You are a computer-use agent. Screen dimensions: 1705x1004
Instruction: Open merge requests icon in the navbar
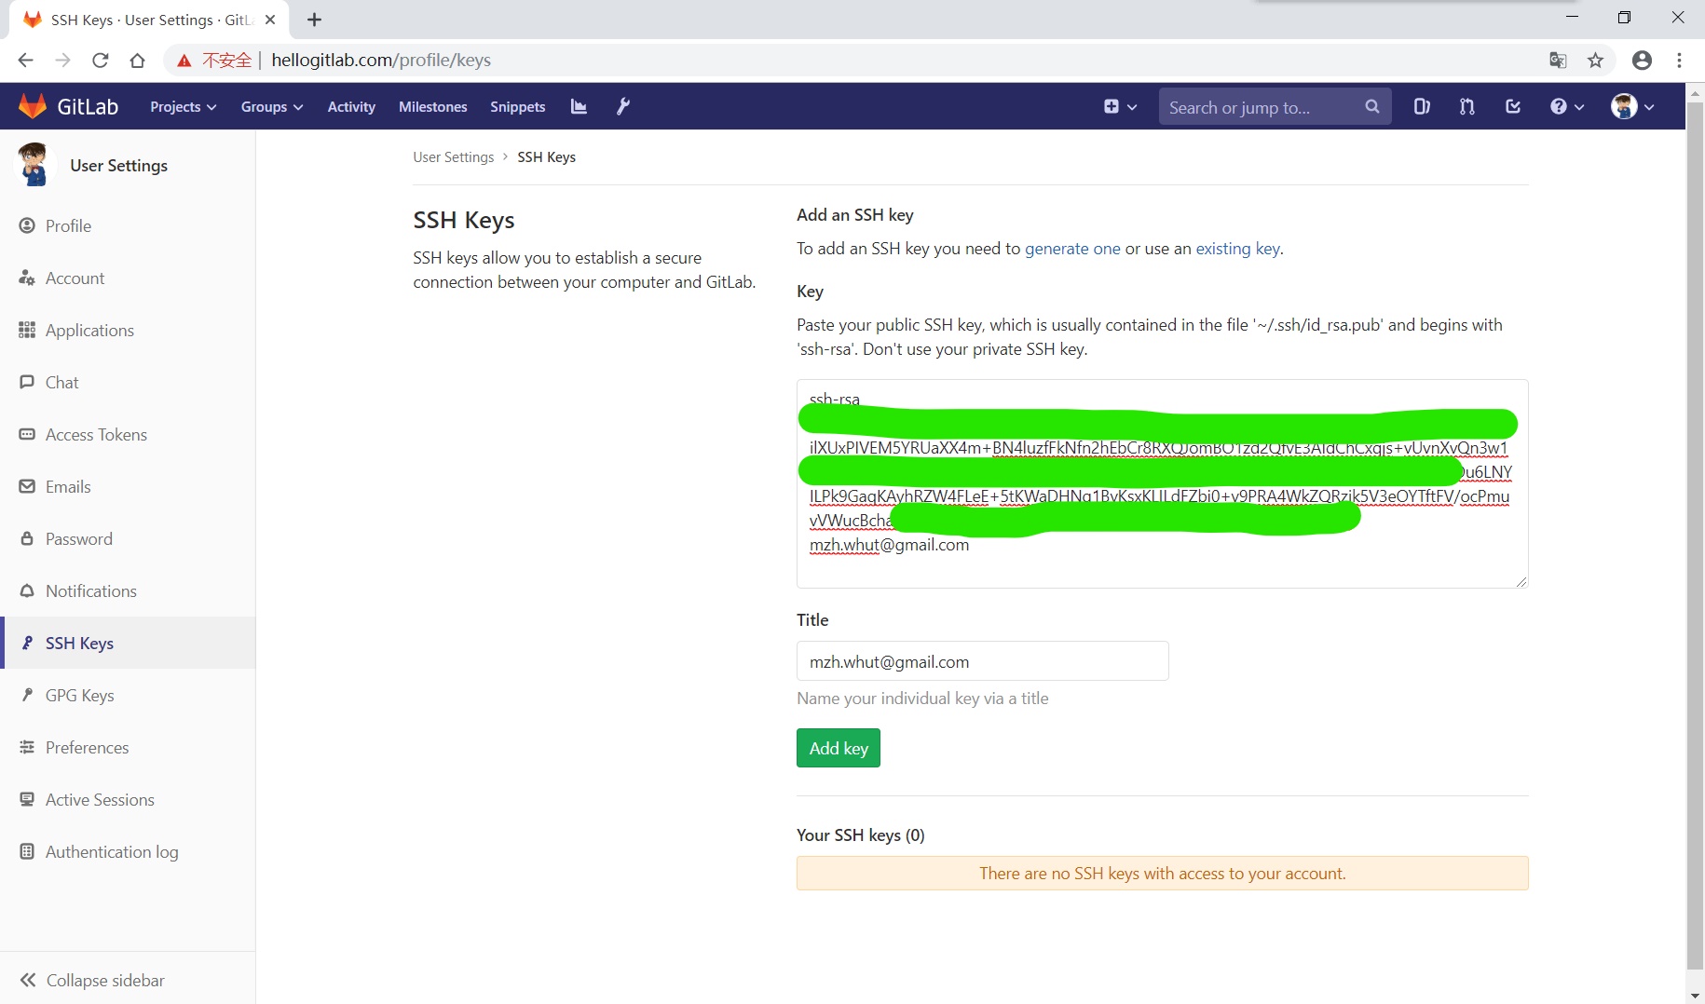click(1467, 107)
